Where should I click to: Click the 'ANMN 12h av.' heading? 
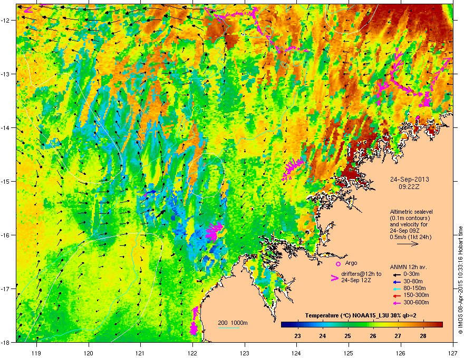(x=408, y=267)
